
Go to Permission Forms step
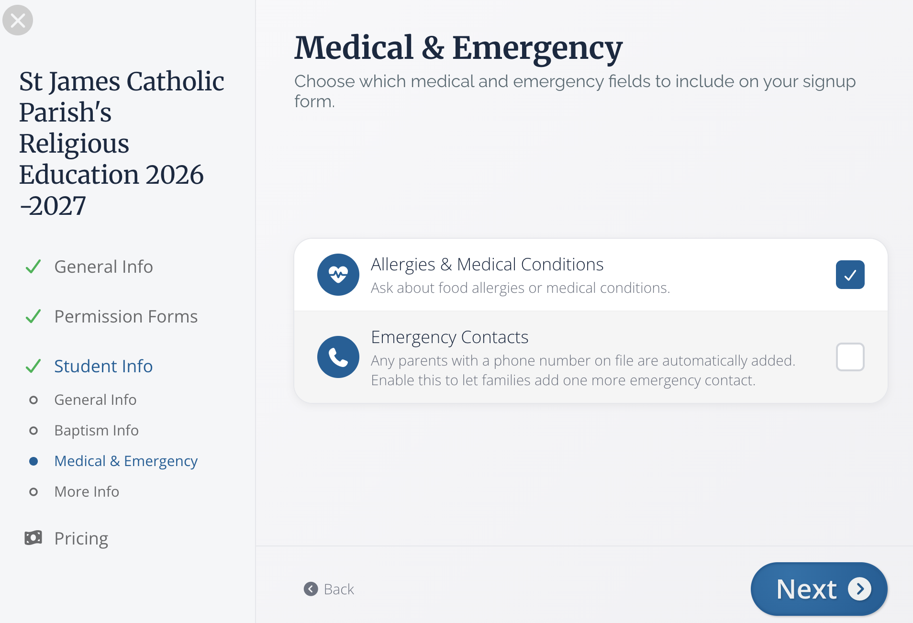click(x=126, y=316)
